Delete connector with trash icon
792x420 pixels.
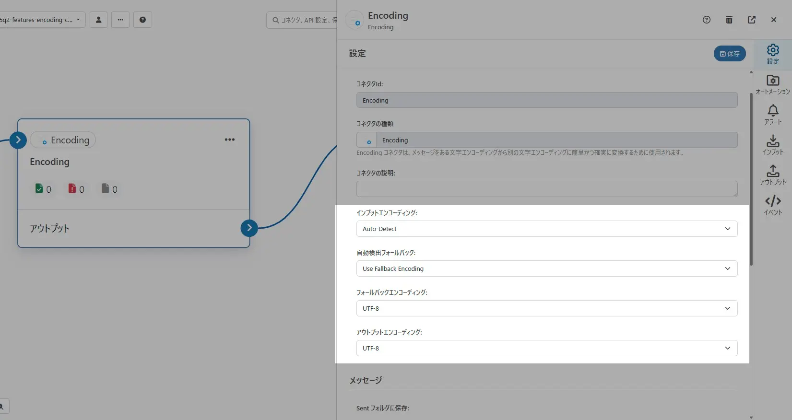729,20
